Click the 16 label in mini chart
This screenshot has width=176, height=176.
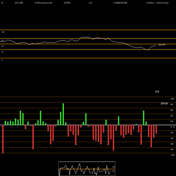coord(113,171)
